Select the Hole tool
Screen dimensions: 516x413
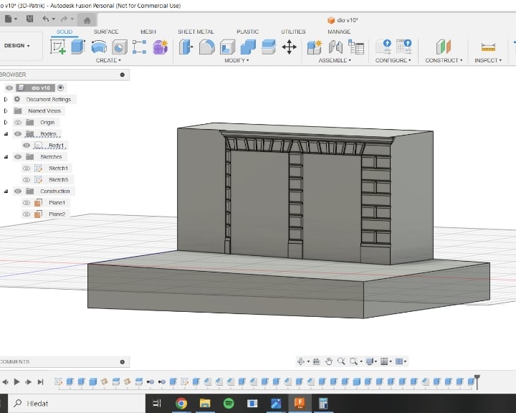(x=120, y=47)
